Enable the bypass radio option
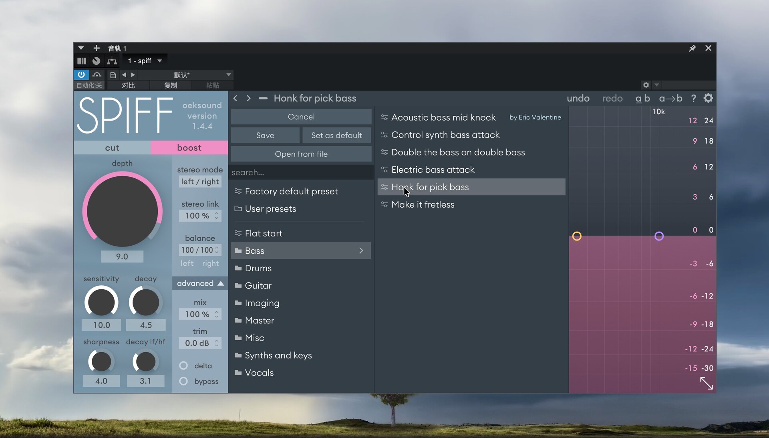This screenshot has height=438, width=769. tap(183, 381)
